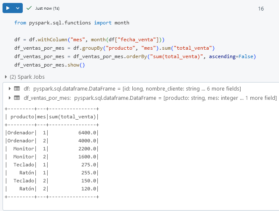Image resolution: width=279 pixels, height=211 pixels.
Task: Expand the df DataFrame schema arrow
Action: [x=10, y=88]
